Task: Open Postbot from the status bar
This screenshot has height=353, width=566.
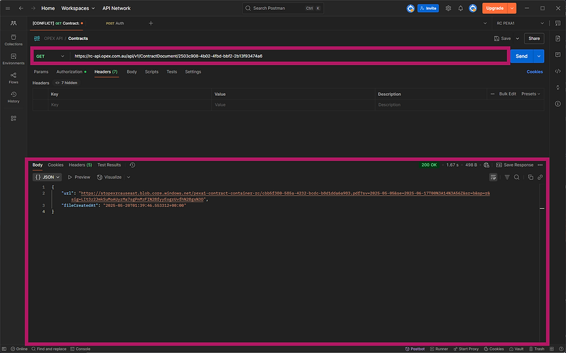Action: click(415, 349)
